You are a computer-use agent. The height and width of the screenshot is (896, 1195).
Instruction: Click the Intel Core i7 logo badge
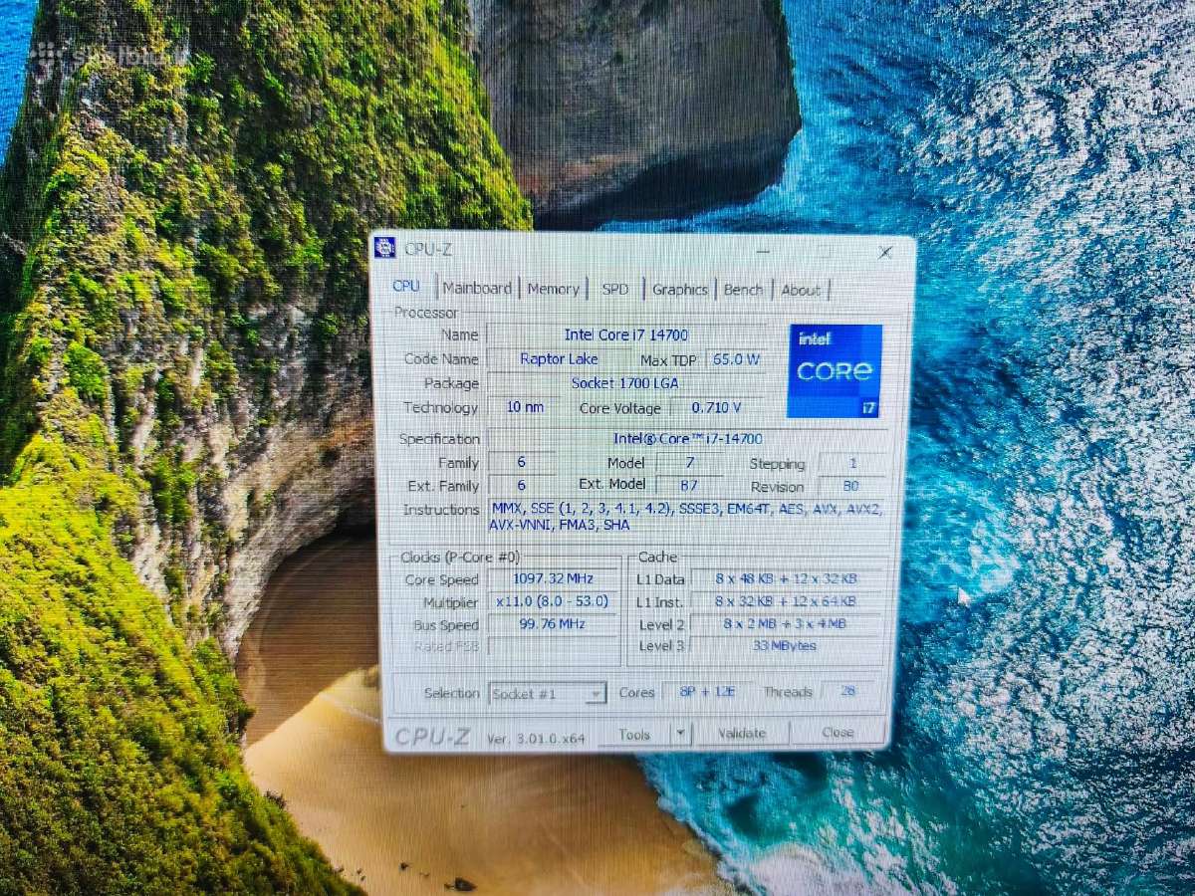pos(835,370)
